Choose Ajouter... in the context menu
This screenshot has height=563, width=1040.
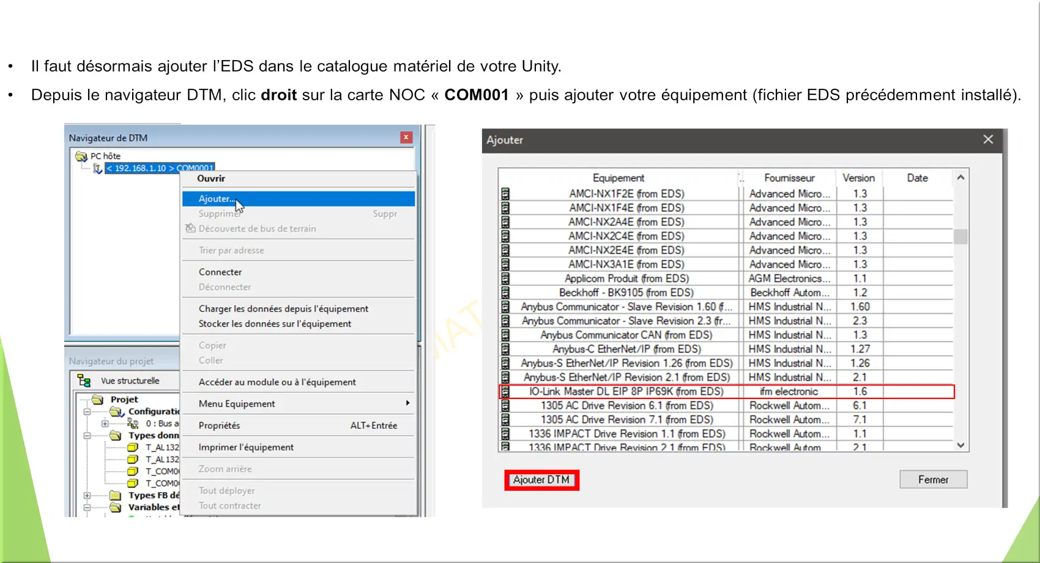(215, 199)
